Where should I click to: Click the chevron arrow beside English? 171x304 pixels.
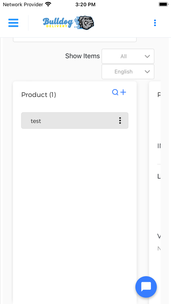pyautogui.click(x=147, y=72)
